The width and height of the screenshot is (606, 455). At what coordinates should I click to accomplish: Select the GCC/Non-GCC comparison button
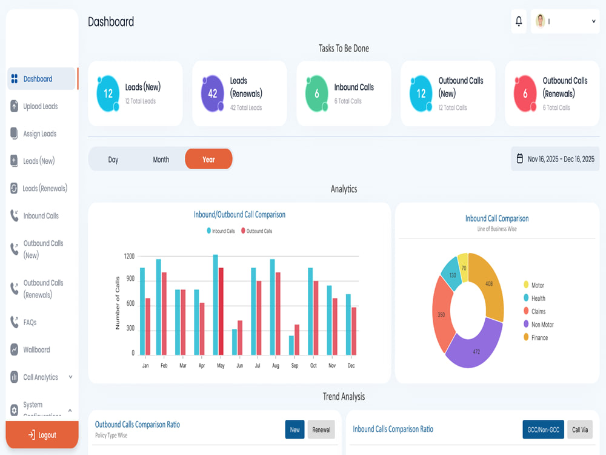(x=543, y=430)
